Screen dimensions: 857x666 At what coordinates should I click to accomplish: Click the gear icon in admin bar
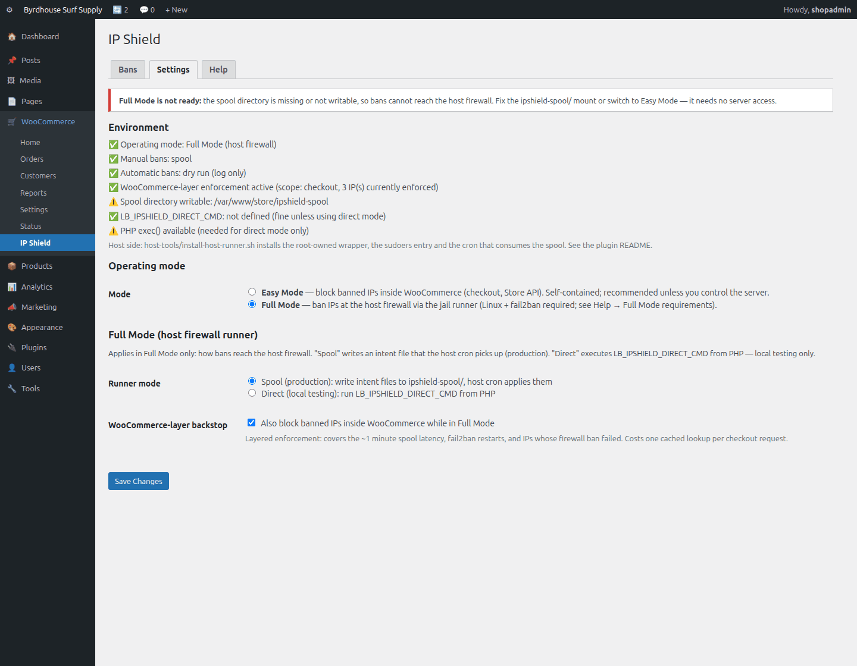point(10,10)
